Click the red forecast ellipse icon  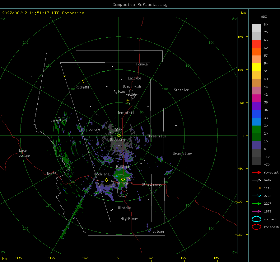coord(256,227)
